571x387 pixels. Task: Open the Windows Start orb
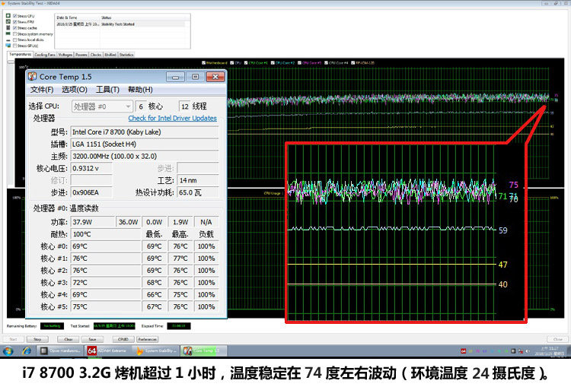tap(8, 351)
